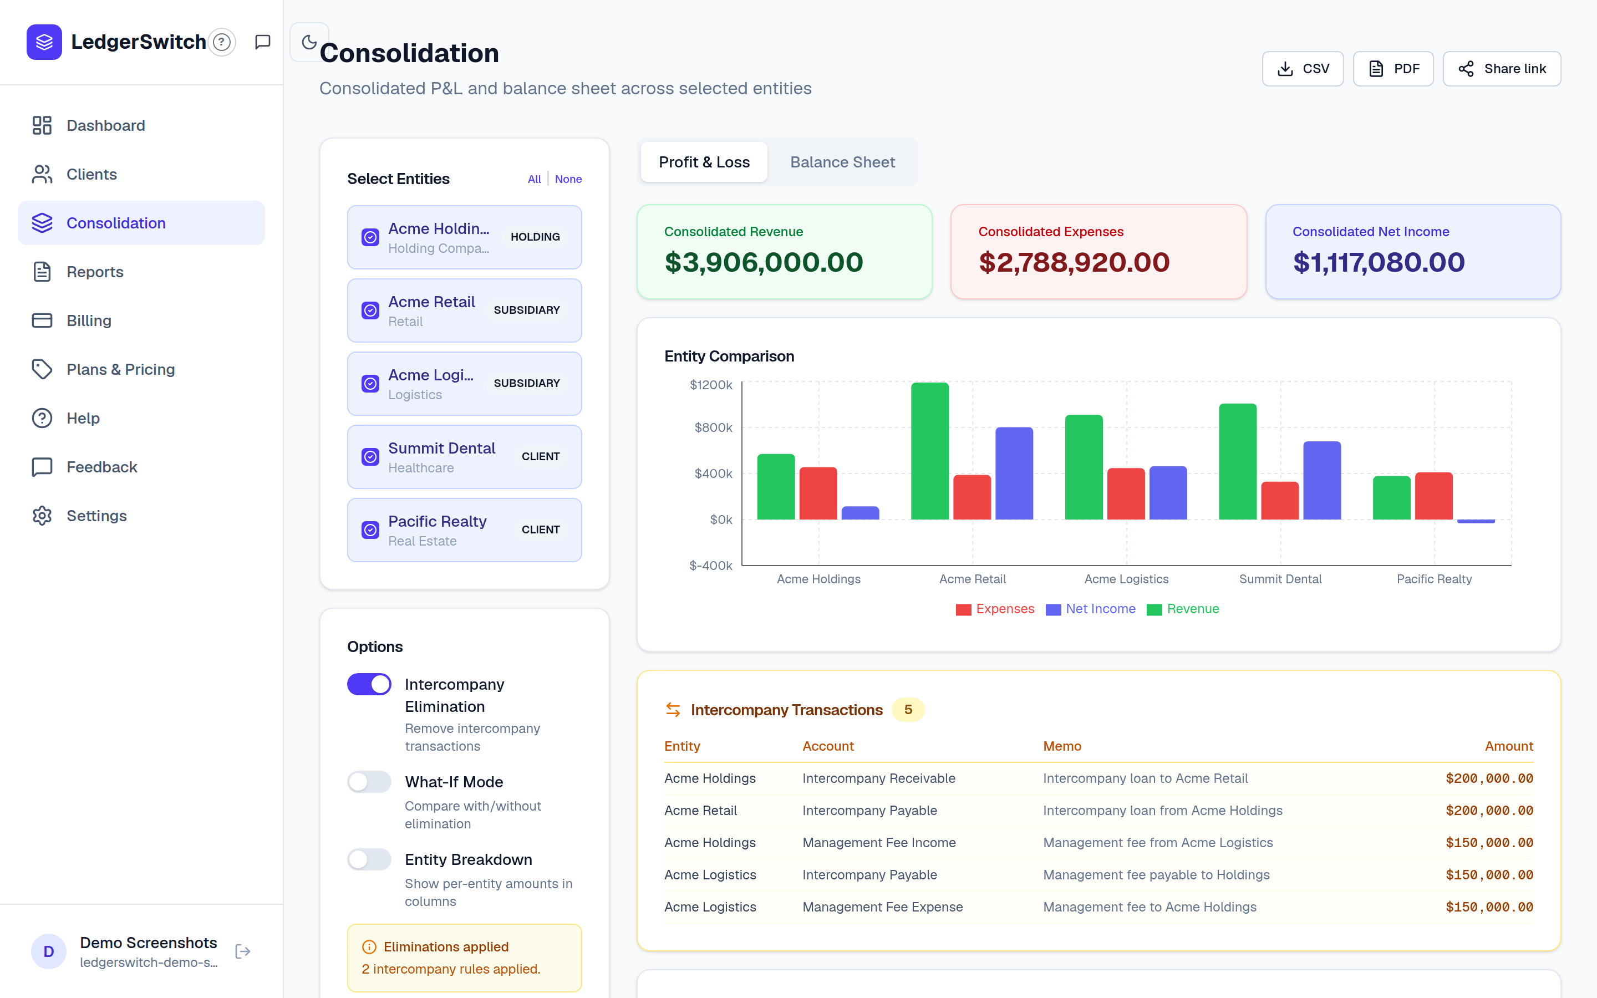Screen dimensions: 1597x998
Task: Click the Revenue legend green swatch
Action: (x=1154, y=609)
